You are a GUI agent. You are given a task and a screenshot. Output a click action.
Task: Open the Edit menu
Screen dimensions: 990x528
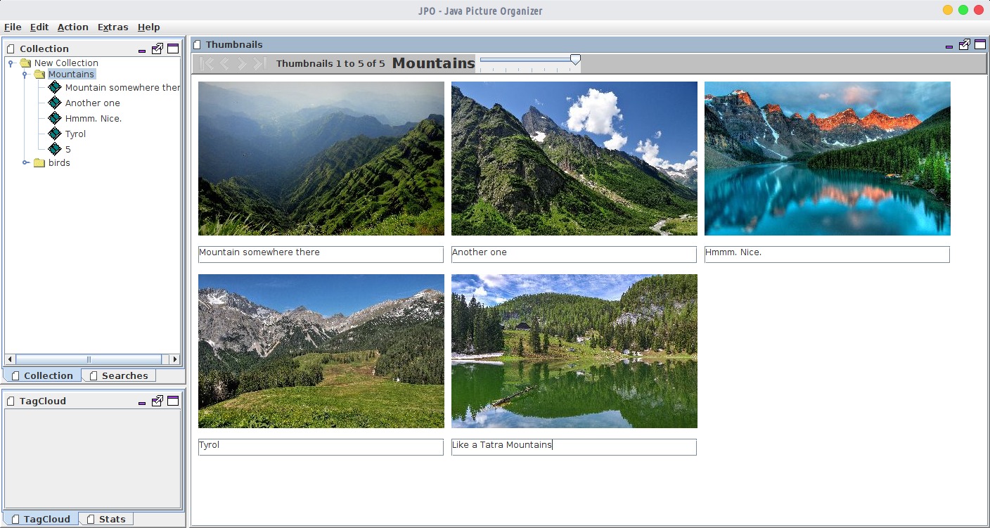pyautogui.click(x=39, y=27)
